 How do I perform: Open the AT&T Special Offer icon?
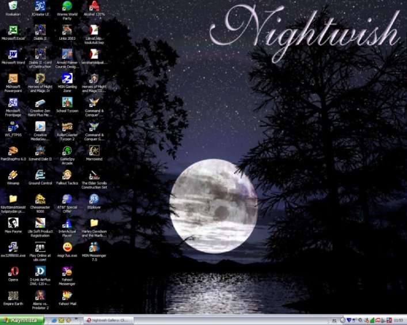(67, 198)
